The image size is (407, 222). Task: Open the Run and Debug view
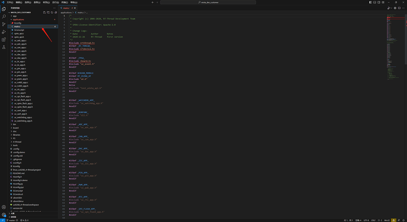click(x=4, y=31)
